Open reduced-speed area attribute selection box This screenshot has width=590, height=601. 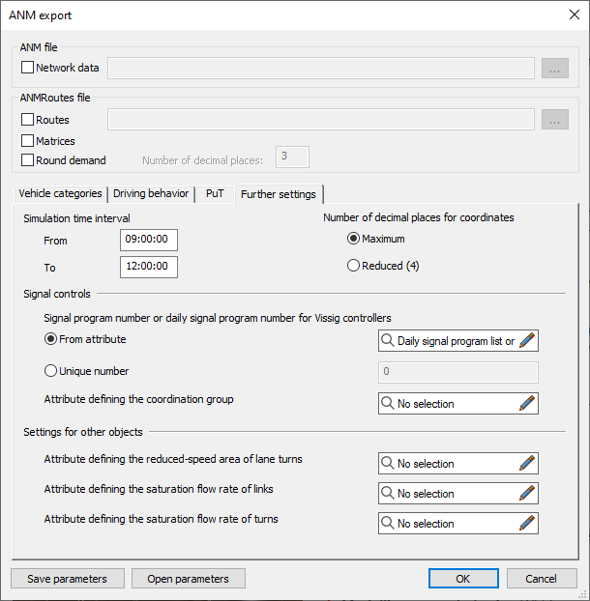pyautogui.click(x=450, y=464)
